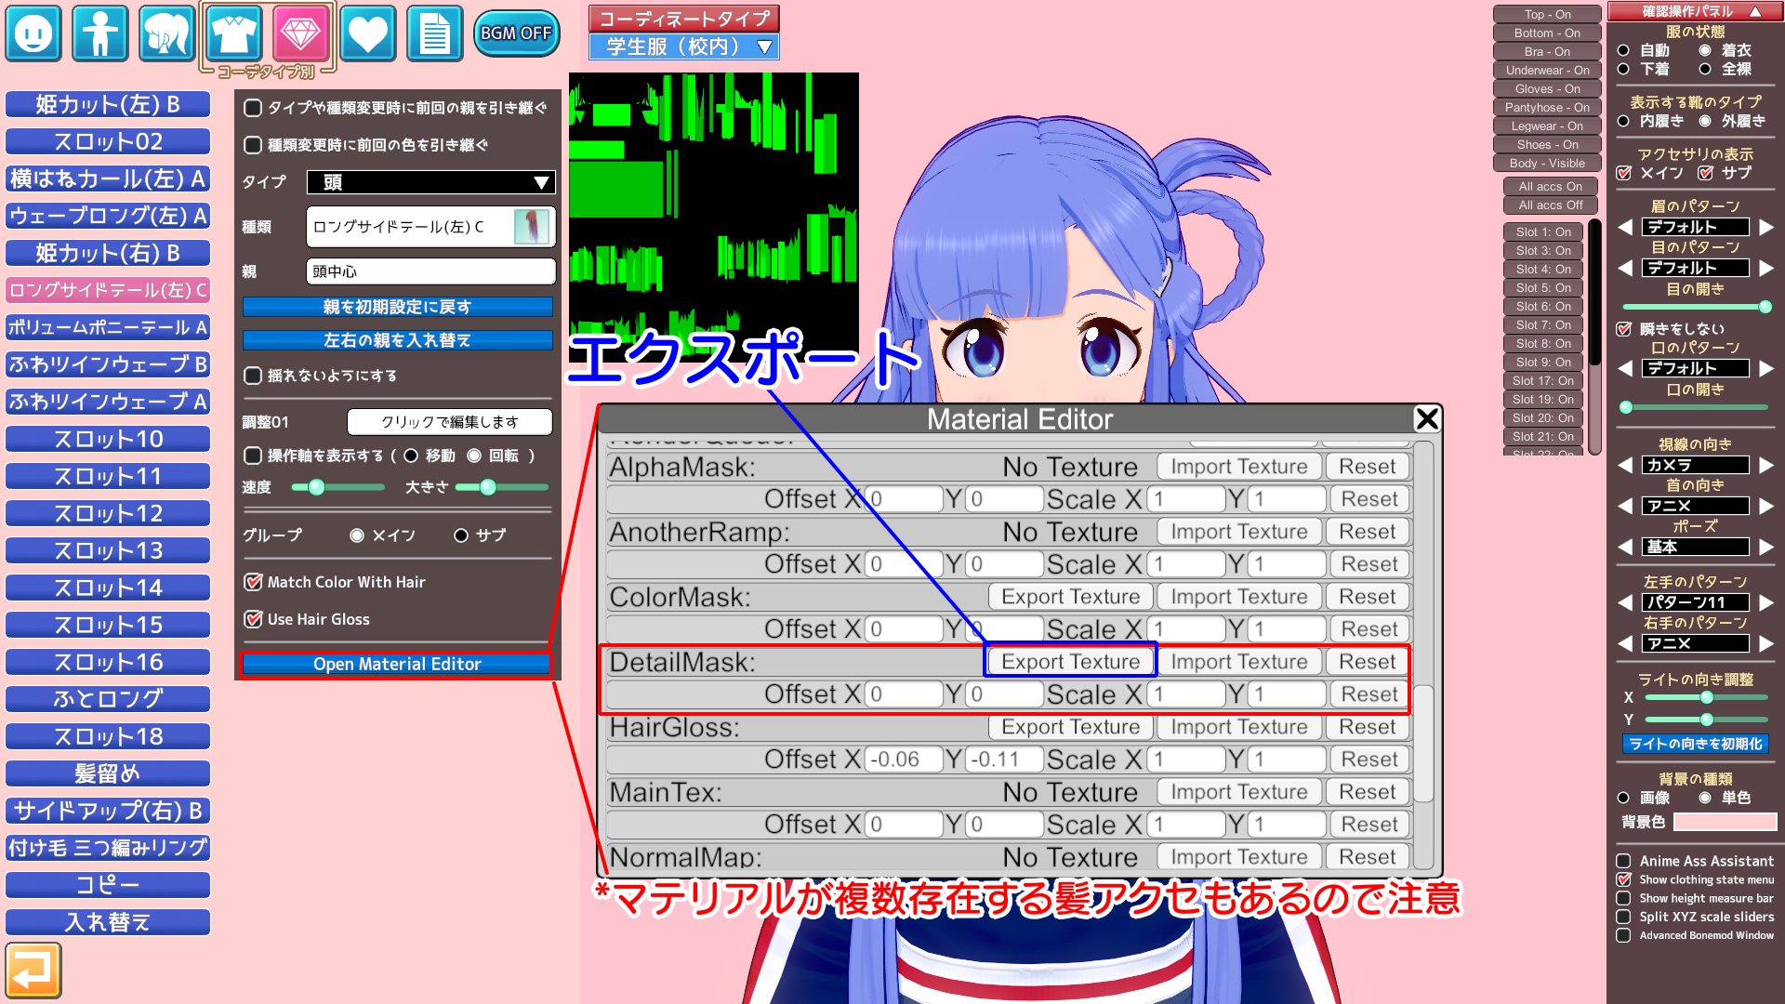This screenshot has height=1004, width=1785.
Task: Click the orange return arrow icon
Action: pyautogui.click(x=33, y=971)
